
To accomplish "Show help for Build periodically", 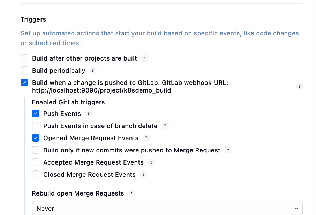I will click(93, 70).
